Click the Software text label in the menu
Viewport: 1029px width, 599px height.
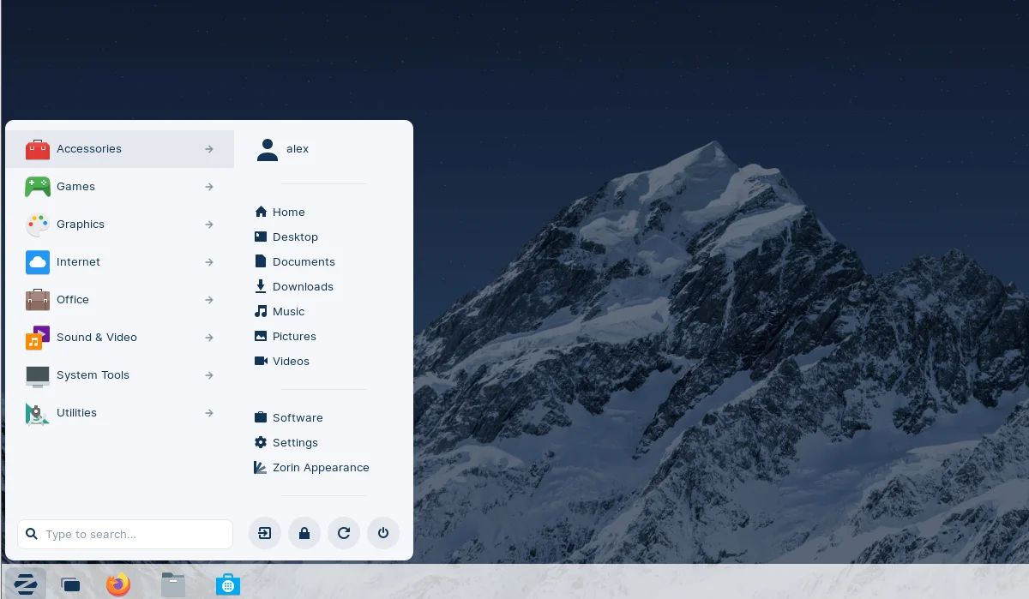(298, 418)
